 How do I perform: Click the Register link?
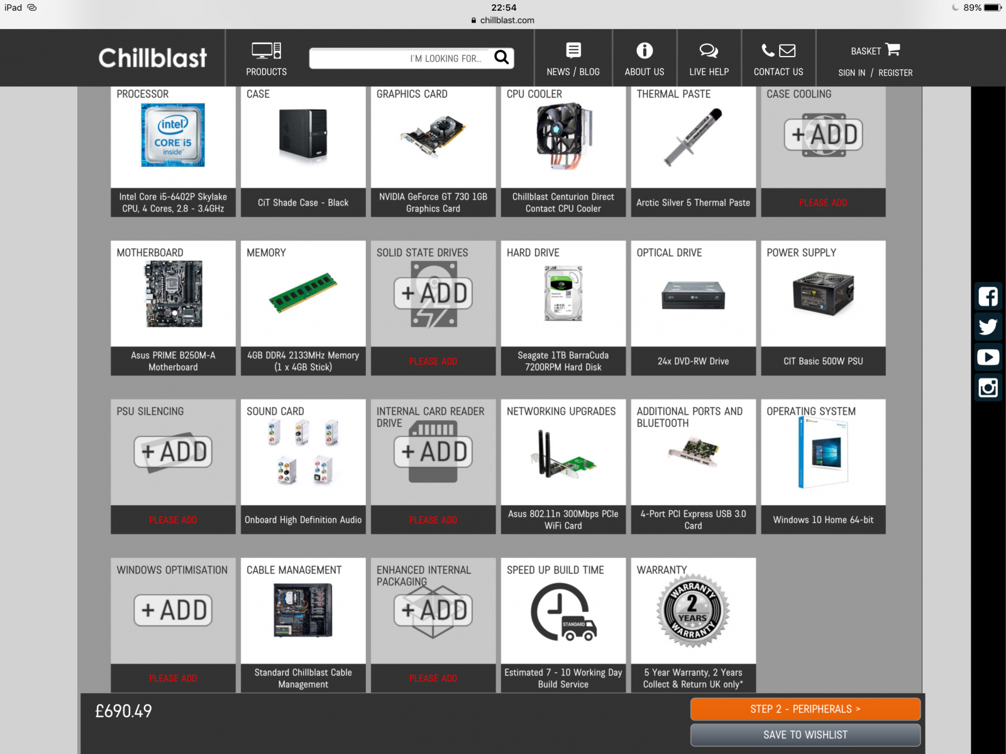(895, 73)
